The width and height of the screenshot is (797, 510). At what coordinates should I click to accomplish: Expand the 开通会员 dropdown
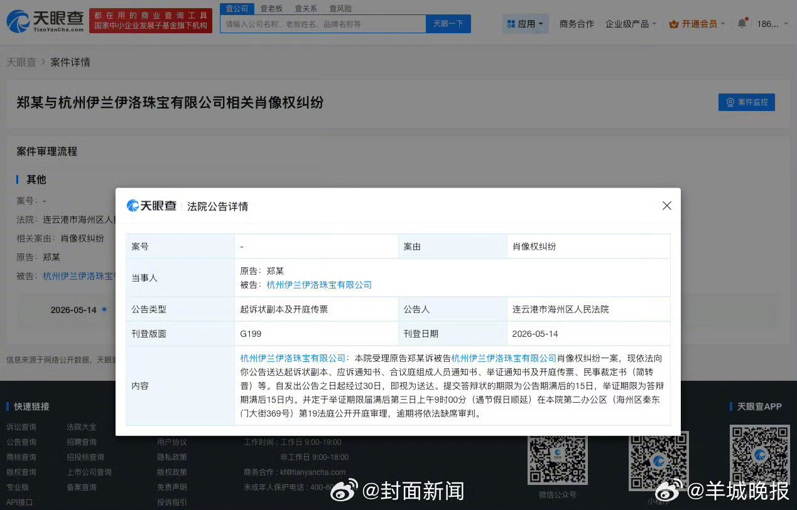click(697, 24)
